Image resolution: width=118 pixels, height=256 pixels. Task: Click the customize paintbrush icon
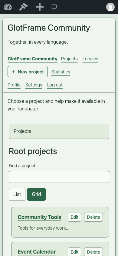(x=24, y=7)
